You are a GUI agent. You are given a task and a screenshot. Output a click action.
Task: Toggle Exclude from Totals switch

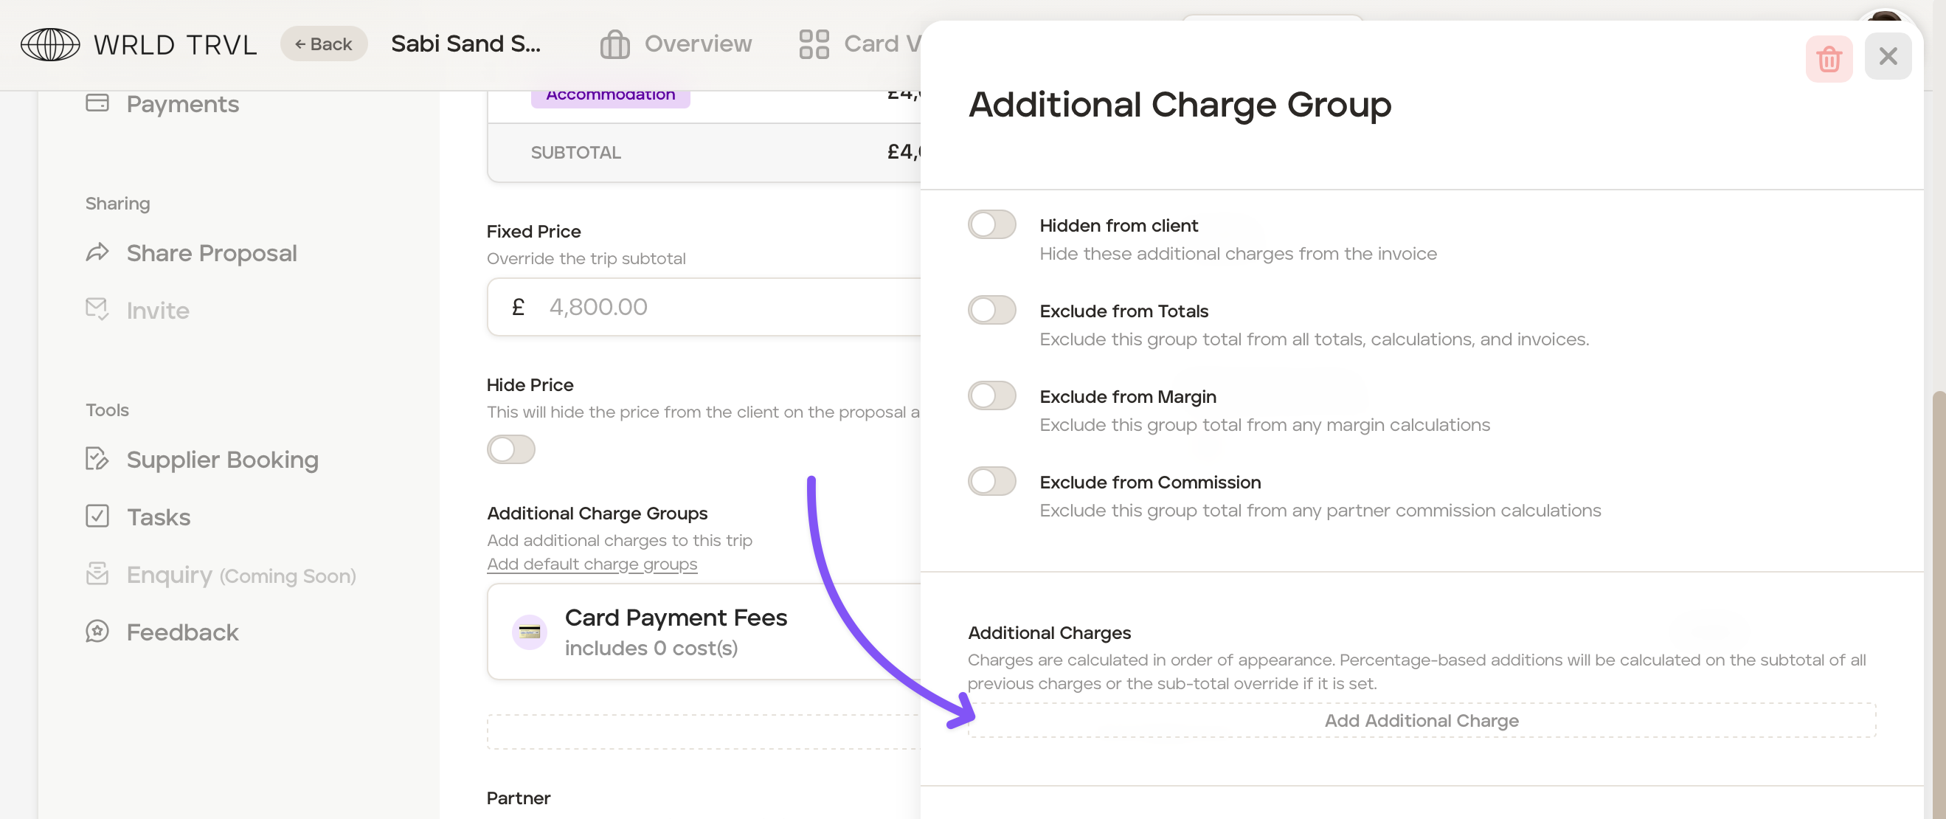[x=991, y=310]
